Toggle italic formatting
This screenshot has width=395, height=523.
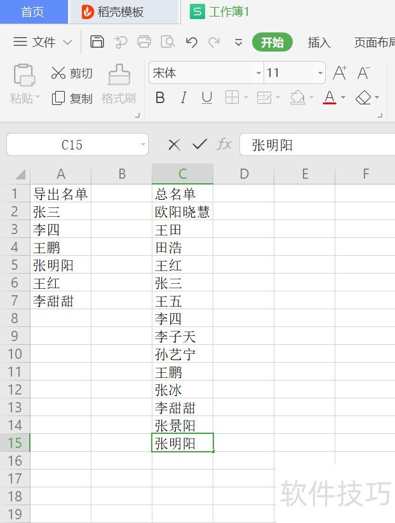[184, 98]
